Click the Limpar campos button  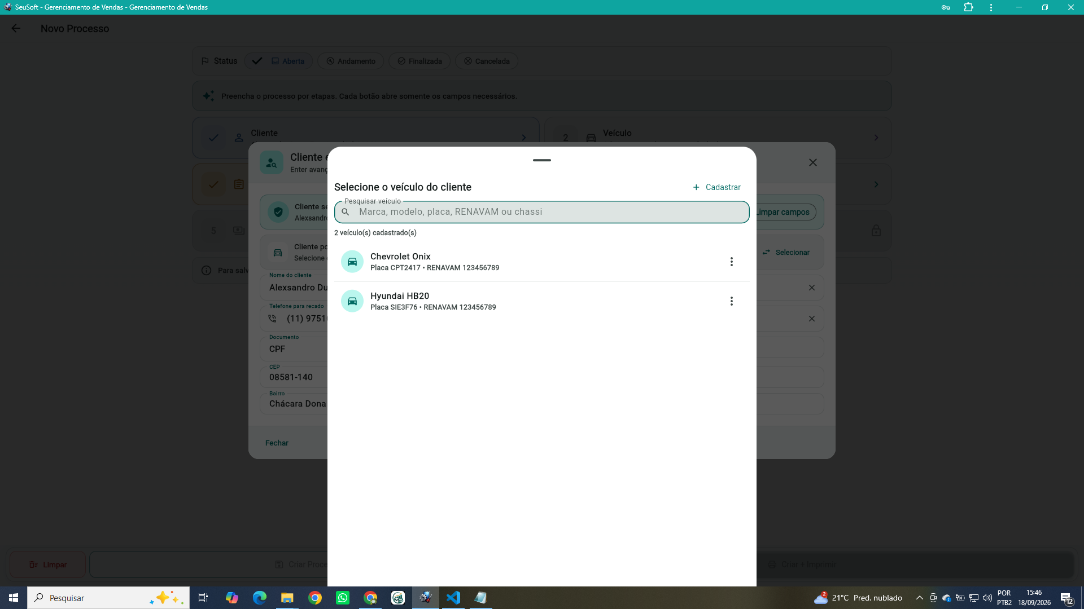point(786,212)
